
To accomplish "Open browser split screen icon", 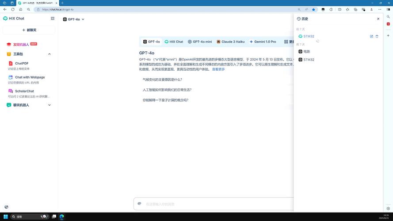I will coord(340,10).
